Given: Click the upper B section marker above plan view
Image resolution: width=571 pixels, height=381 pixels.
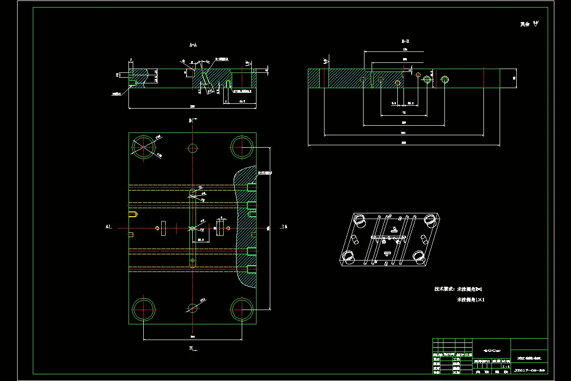Looking at the screenshot, I should pyautogui.click(x=192, y=121).
